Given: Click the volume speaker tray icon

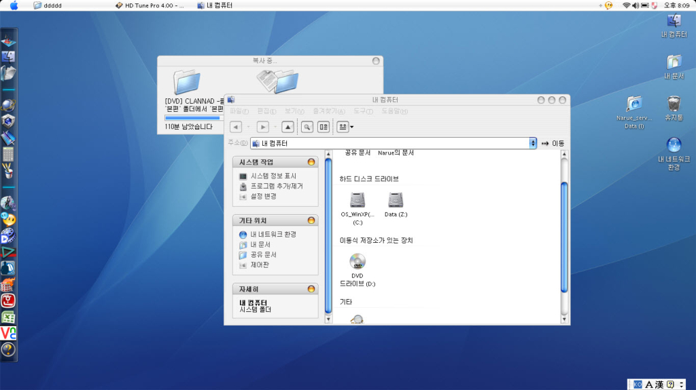Looking at the screenshot, I should [636, 5].
